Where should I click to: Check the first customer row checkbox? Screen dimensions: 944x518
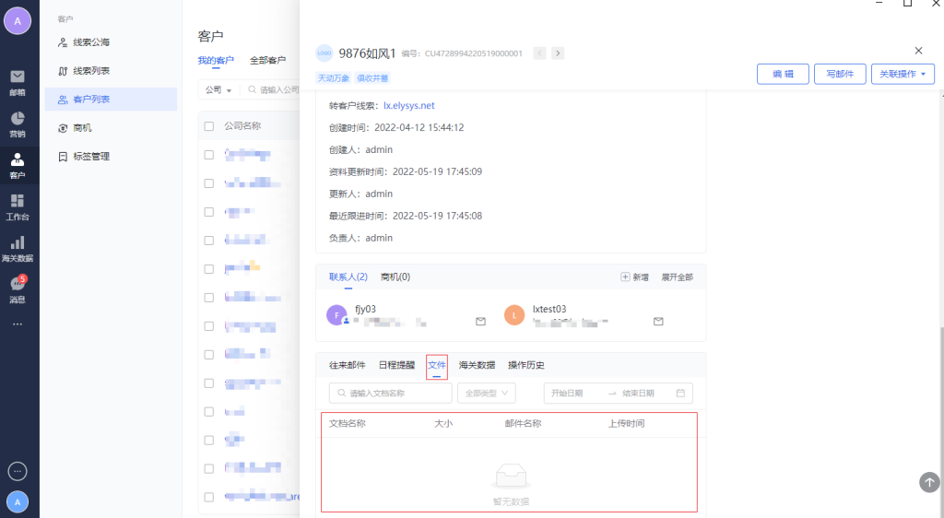click(x=209, y=155)
